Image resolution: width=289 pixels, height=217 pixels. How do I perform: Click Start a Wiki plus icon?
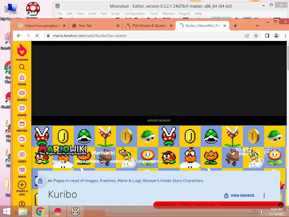click(22, 185)
